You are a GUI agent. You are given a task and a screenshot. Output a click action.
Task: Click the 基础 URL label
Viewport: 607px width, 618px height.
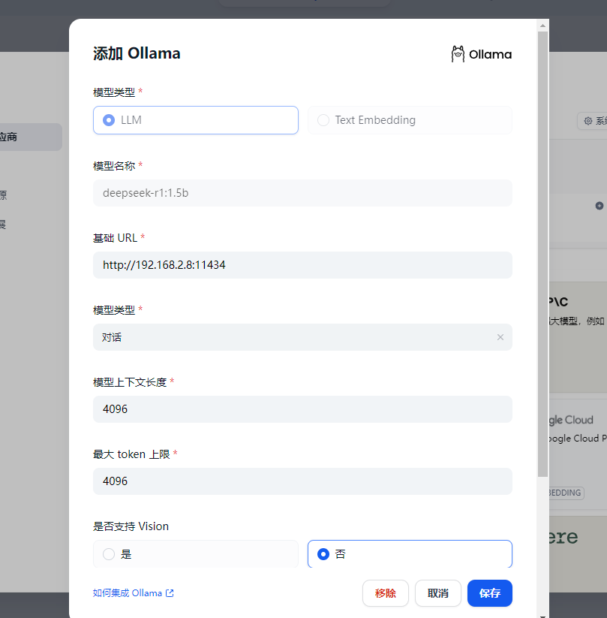click(115, 238)
